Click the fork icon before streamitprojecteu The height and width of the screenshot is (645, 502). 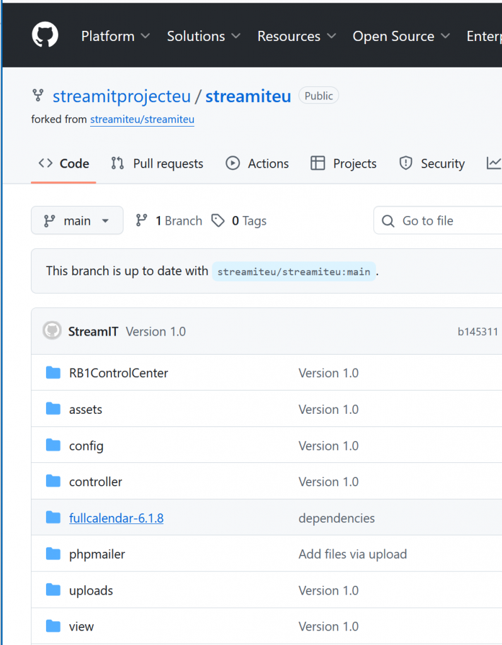pos(38,96)
